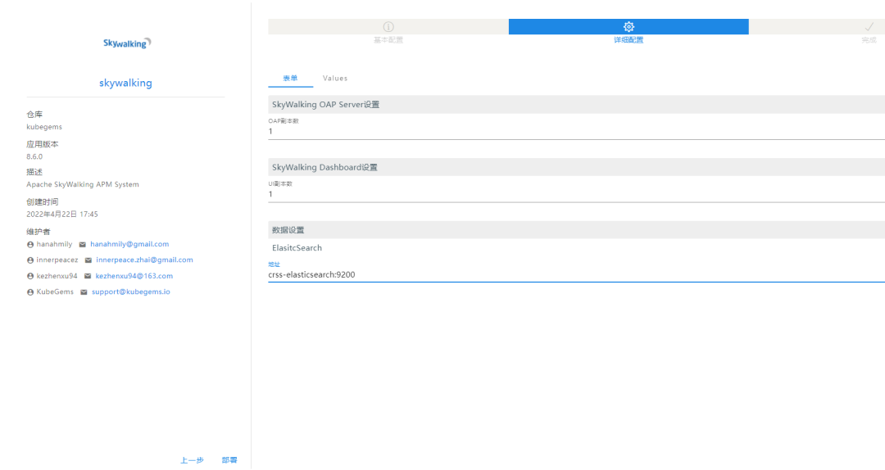Focus the UI副本数 input field
The height and width of the screenshot is (470, 885).
(576, 194)
